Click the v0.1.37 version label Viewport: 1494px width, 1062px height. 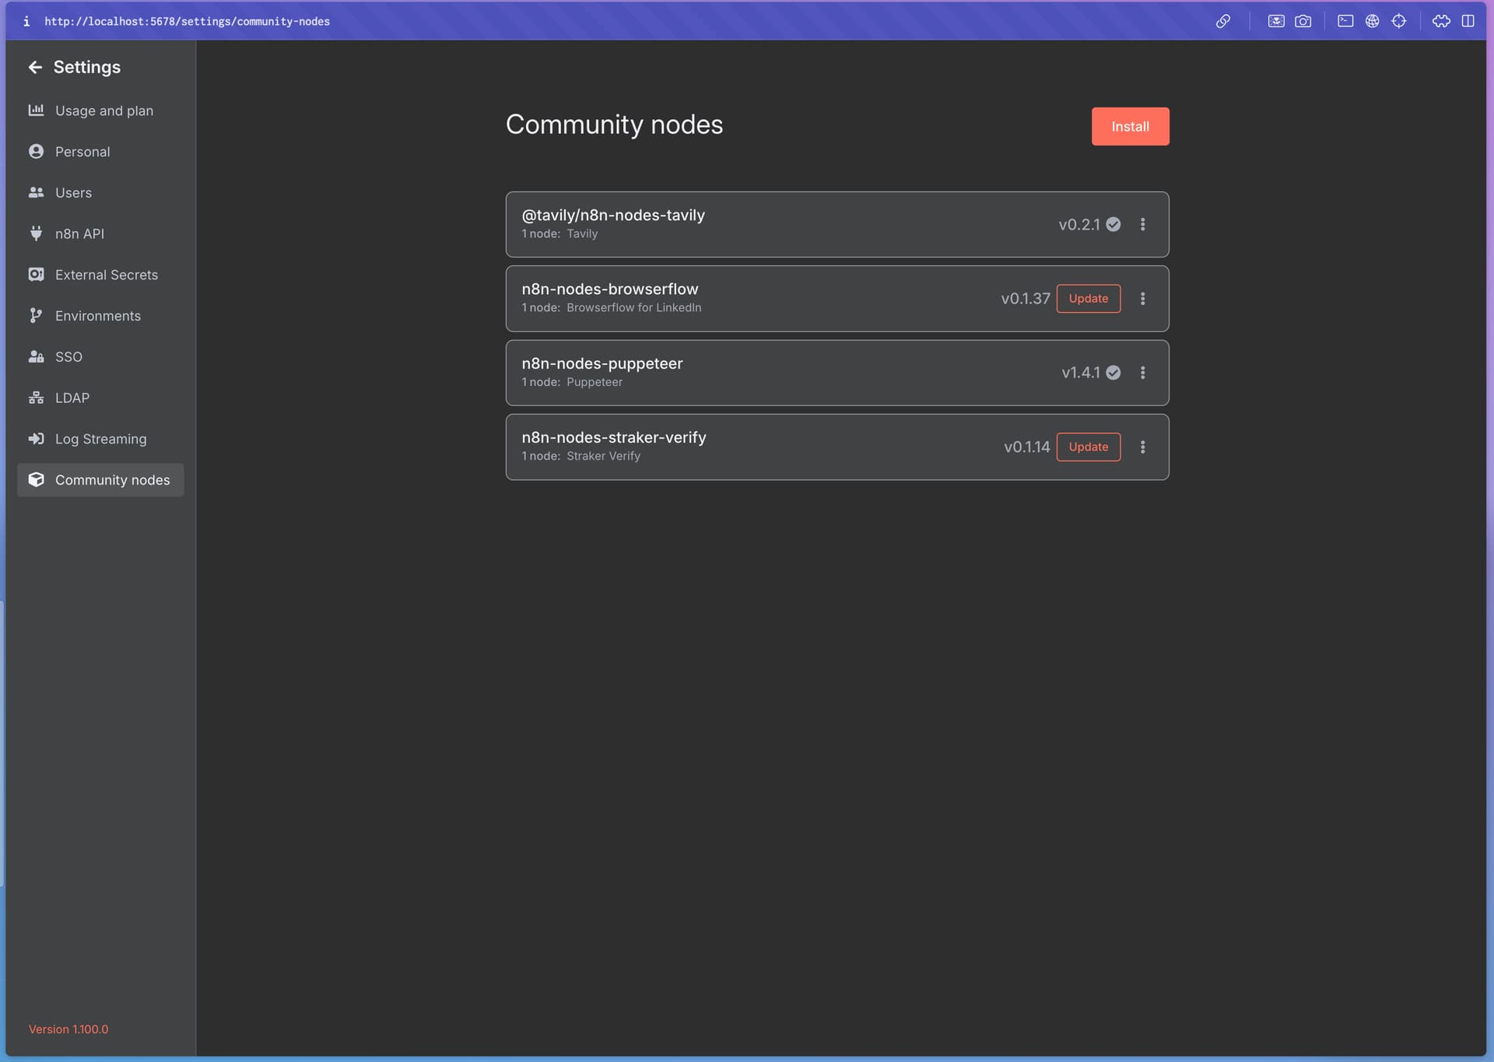1026,299
